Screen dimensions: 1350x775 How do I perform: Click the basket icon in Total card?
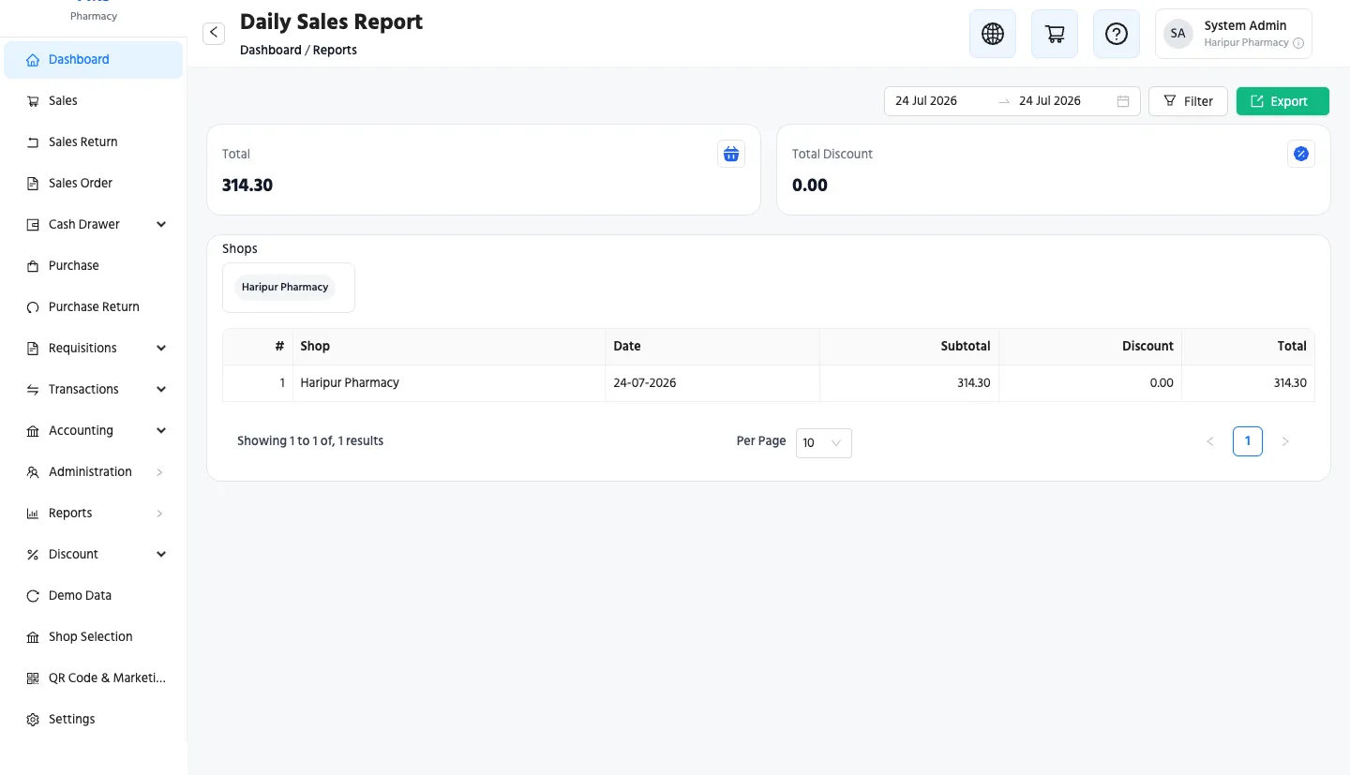731,154
